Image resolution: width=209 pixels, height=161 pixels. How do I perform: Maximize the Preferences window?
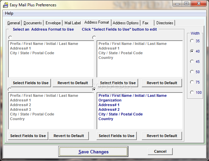[186, 4]
